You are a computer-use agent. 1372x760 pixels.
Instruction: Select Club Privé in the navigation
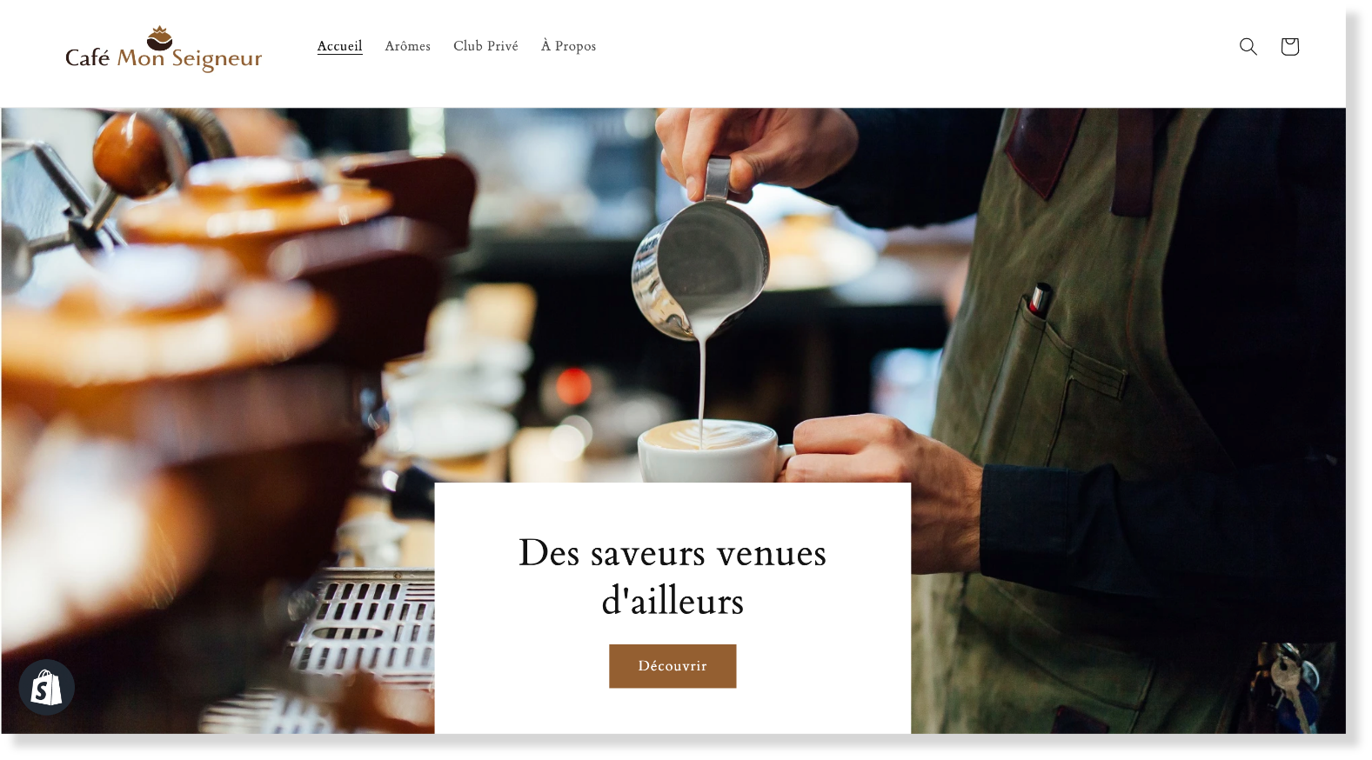[485, 46]
